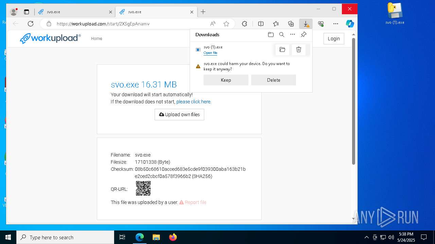The height and width of the screenshot is (244, 435).
Task: Open Browser essentials heart icon
Action: coord(321,24)
